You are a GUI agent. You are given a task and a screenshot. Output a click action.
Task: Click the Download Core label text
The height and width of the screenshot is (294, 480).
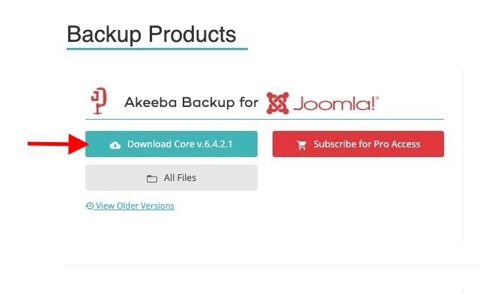coord(161,144)
